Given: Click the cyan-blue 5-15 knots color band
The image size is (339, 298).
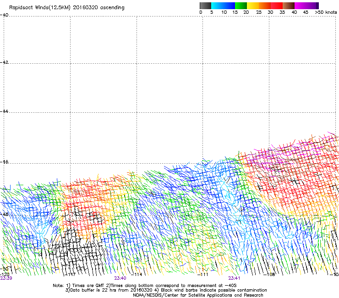Looking at the screenshot, I should [223, 6].
